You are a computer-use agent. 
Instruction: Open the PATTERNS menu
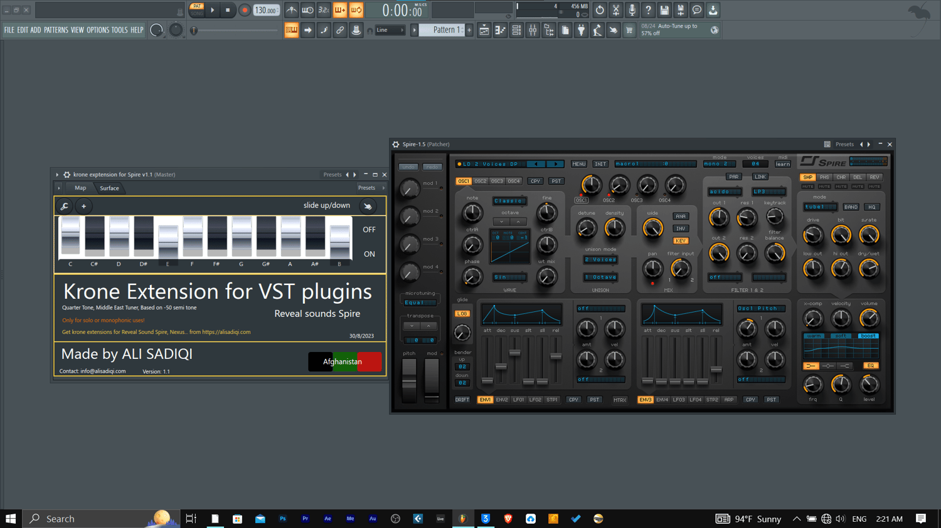(x=56, y=30)
